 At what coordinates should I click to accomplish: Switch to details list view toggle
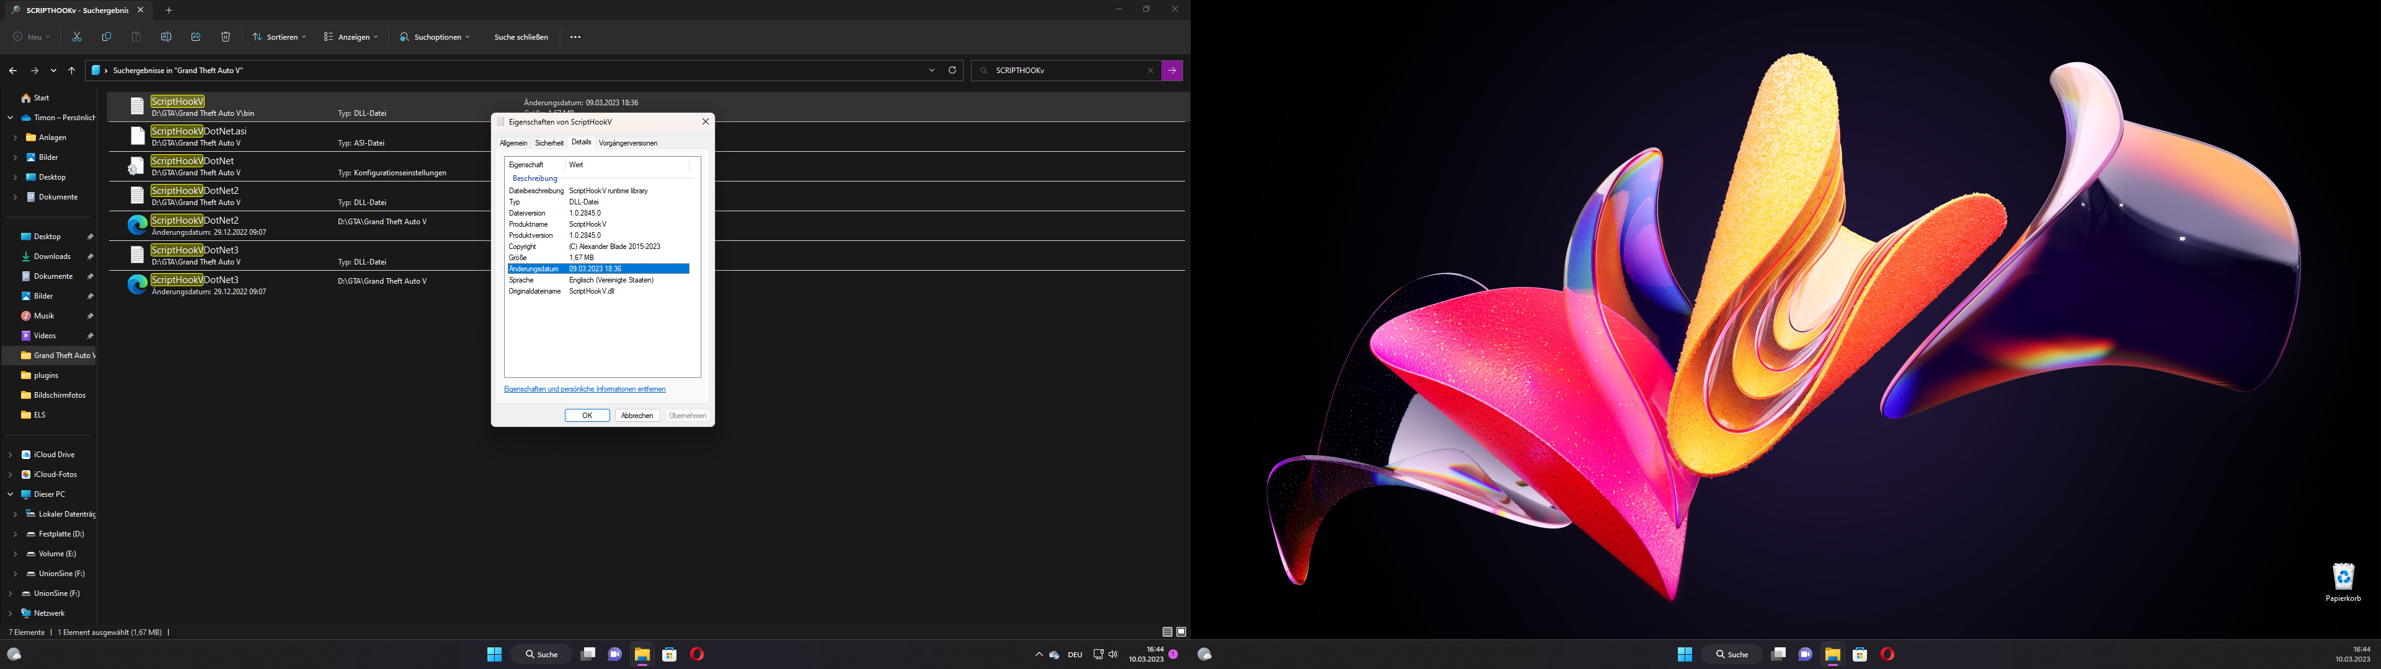point(1168,632)
